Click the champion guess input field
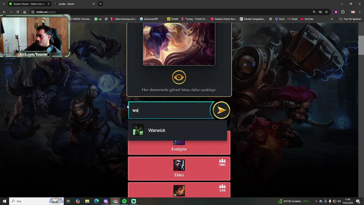The height and width of the screenshot is (205, 364). [170, 110]
